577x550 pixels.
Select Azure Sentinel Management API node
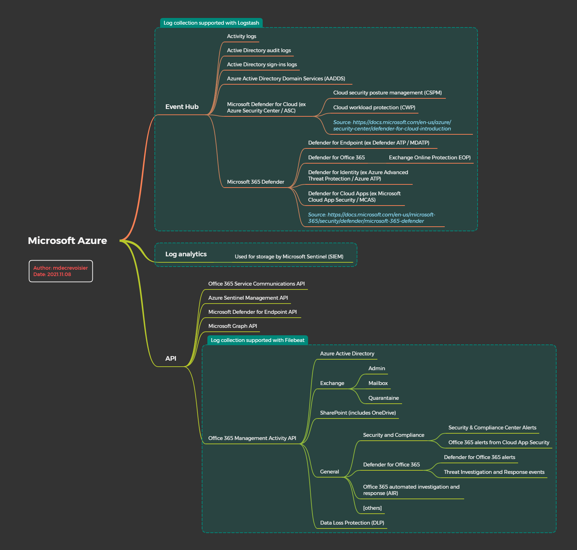click(x=248, y=298)
